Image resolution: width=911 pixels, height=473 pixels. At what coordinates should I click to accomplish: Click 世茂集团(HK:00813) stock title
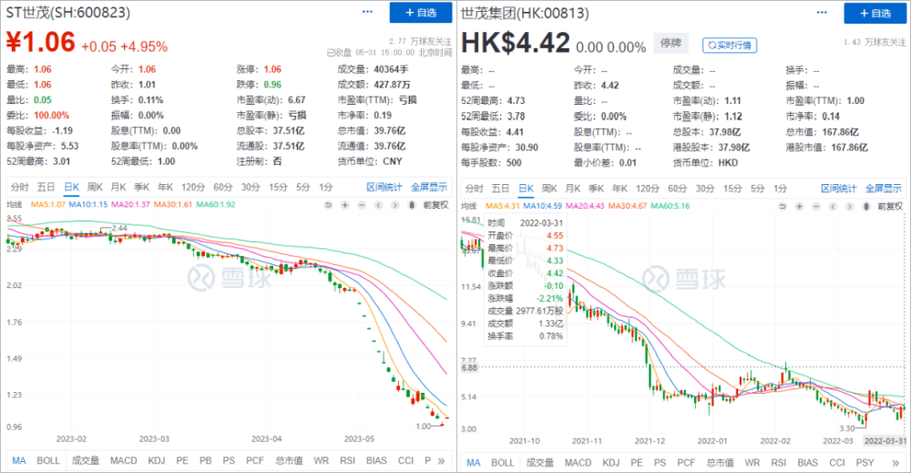tap(525, 13)
